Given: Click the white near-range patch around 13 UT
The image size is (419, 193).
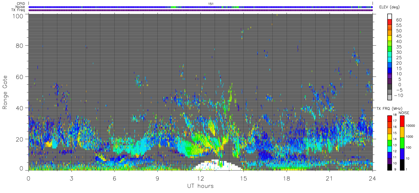Looking at the screenshot, I should click(x=217, y=165).
